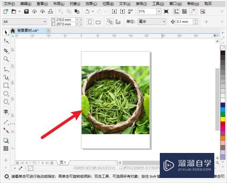Open the 表格 menu
Screen dimensions: 227x183
coord(141,4)
